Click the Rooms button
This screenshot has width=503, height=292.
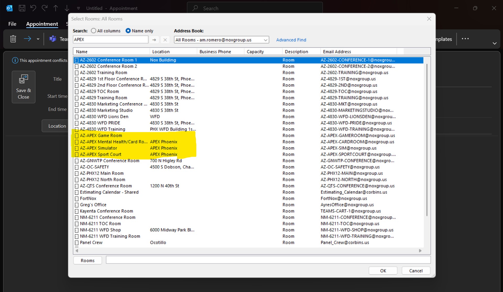88,261
